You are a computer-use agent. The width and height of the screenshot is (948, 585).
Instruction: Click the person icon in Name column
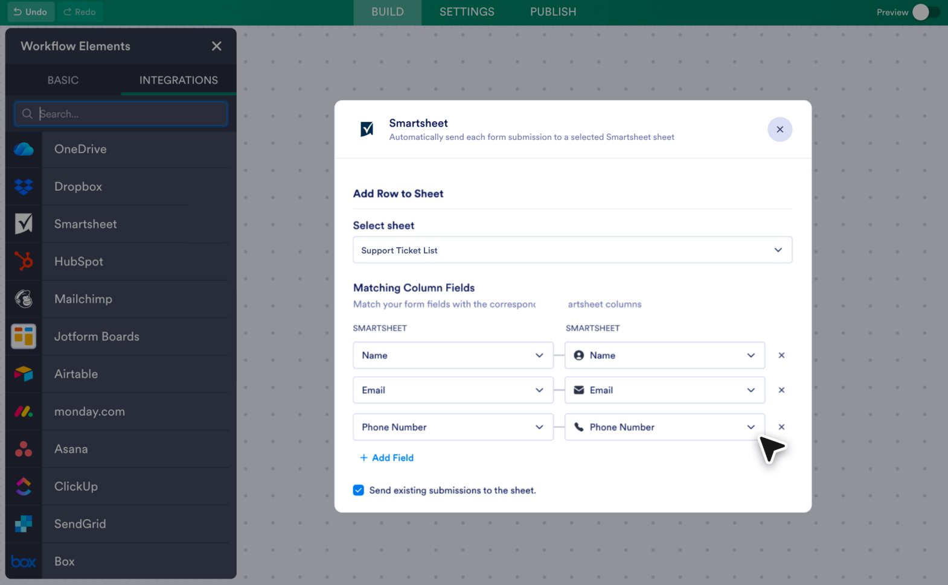click(x=578, y=355)
